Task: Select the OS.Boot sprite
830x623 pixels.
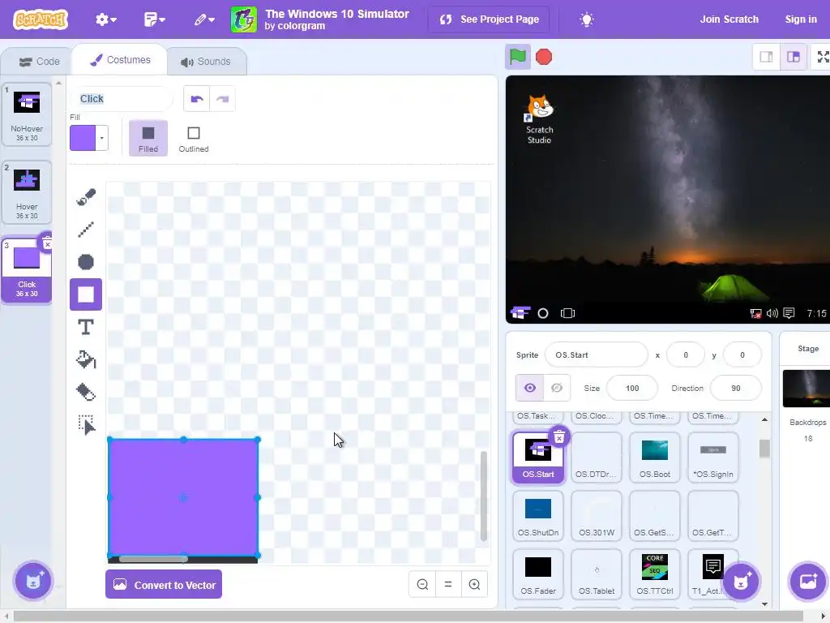Action: tap(655, 458)
